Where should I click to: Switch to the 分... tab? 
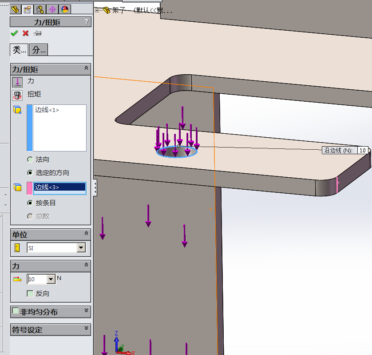(39, 50)
